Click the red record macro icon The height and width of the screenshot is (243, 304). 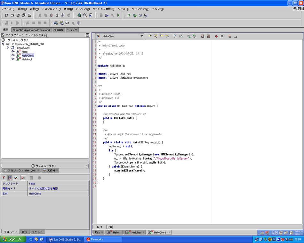[x=216, y=36]
